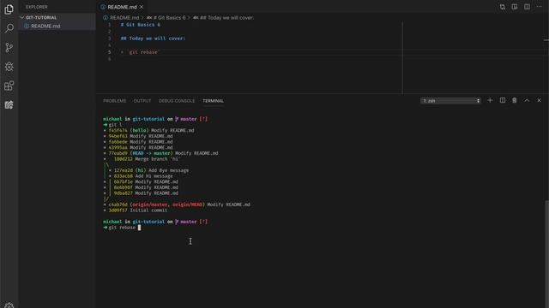
Task: Open the Explorer view in the activity bar
Action: pyautogui.click(x=9, y=9)
